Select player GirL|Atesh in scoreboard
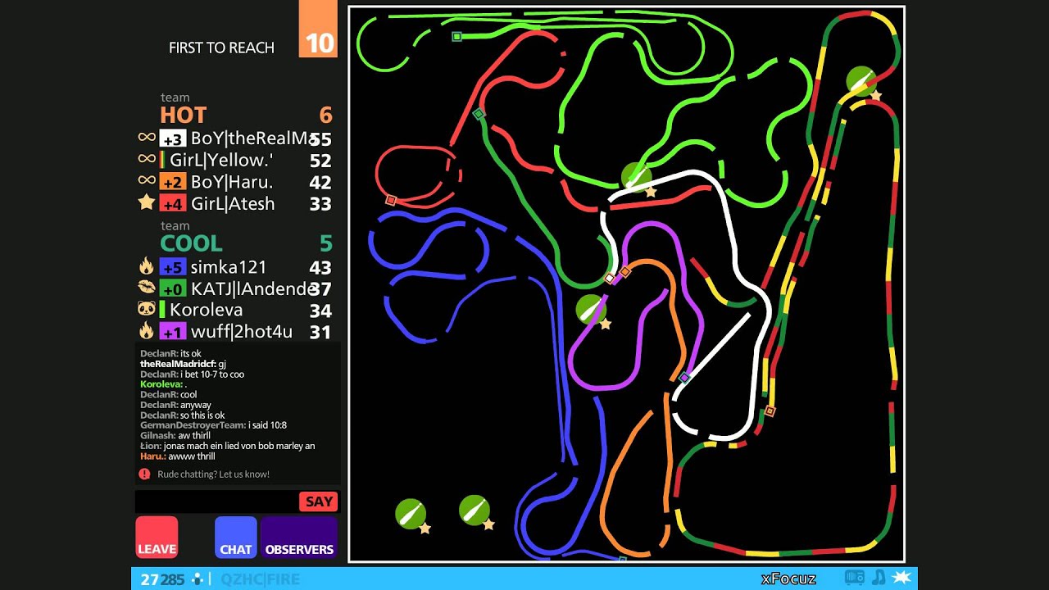This screenshot has width=1049, height=590. (233, 203)
